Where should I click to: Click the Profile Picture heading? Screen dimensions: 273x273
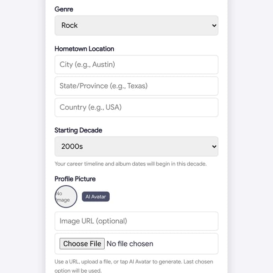click(75, 179)
